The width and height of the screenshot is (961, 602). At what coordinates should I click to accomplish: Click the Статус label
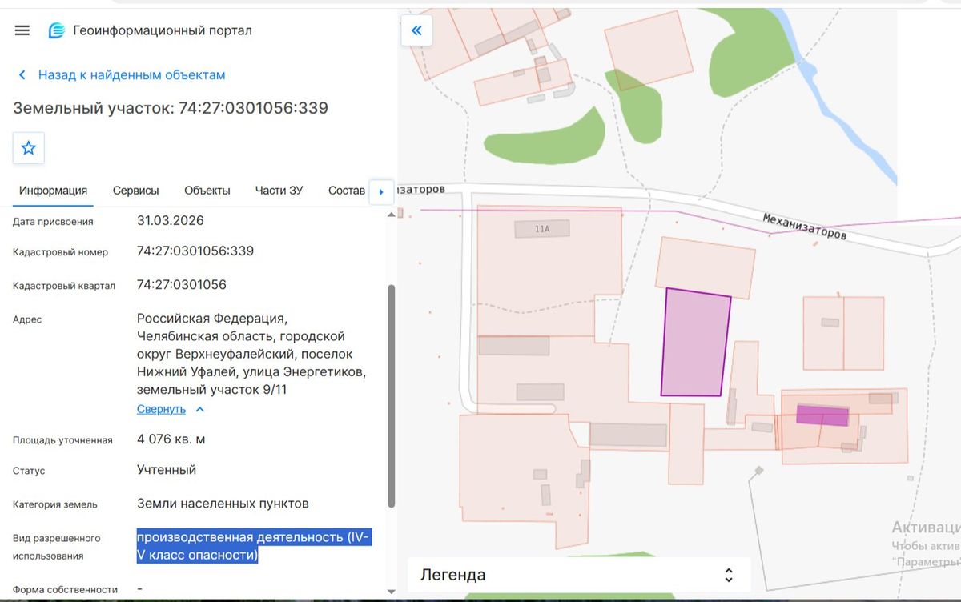coord(29,472)
